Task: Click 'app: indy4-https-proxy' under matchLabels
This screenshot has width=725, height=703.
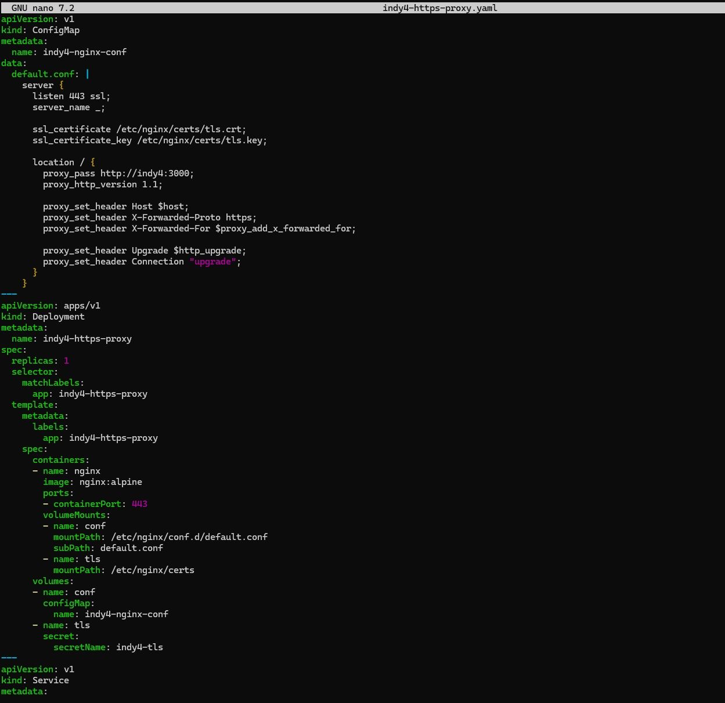Action: tap(90, 394)
